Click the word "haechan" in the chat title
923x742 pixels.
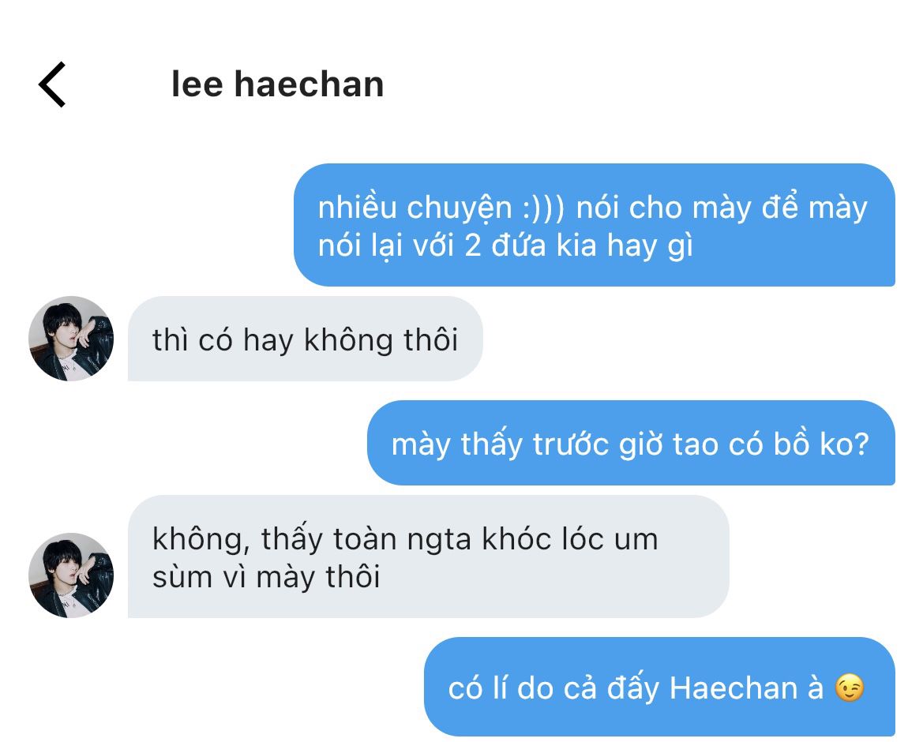pos(309,84)
